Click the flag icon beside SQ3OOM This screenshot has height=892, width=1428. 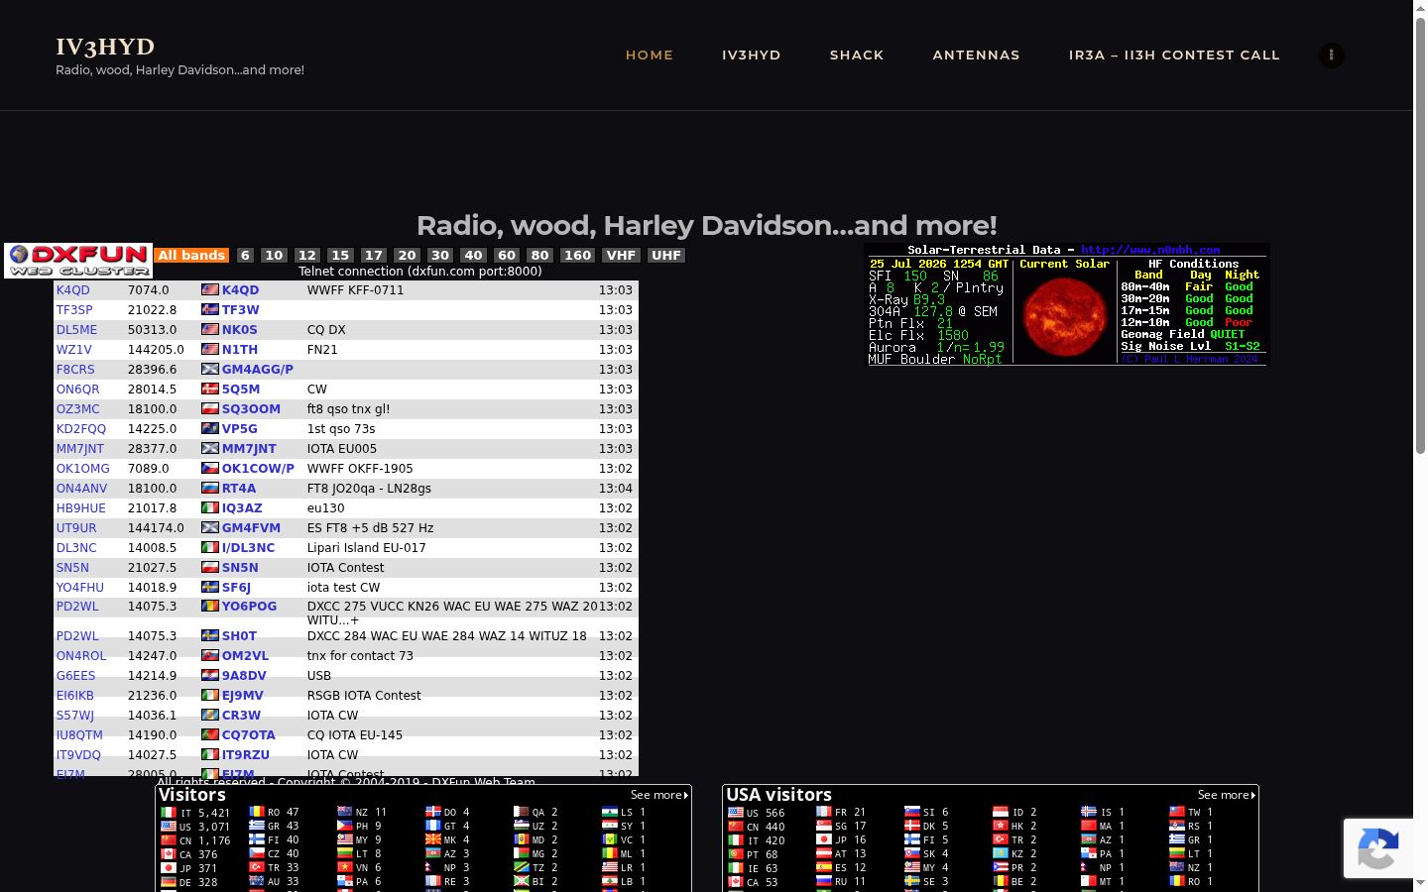[x=209, y=409]
